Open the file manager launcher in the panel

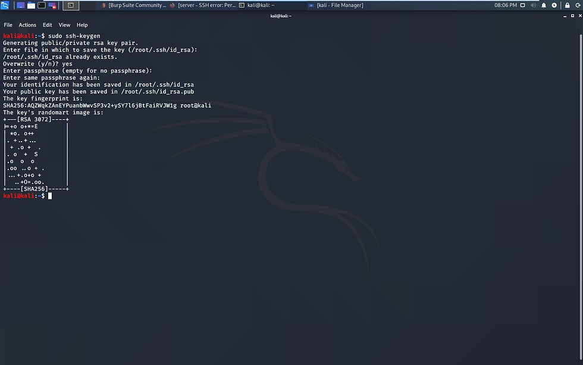[x=31, y=5]
